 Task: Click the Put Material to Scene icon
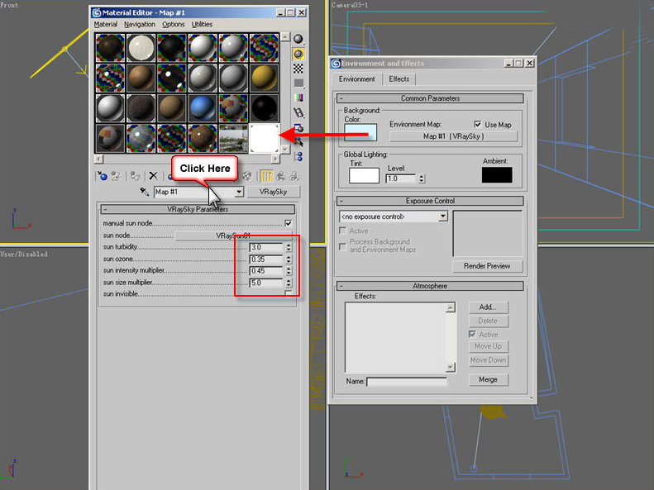[117, 176]
